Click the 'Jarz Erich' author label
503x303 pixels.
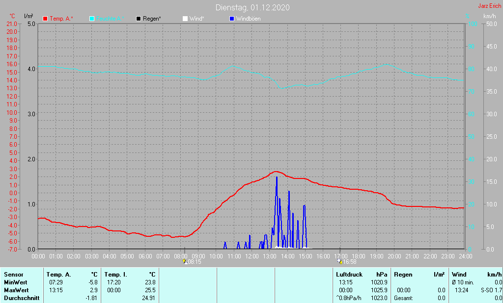pos(489,6)
